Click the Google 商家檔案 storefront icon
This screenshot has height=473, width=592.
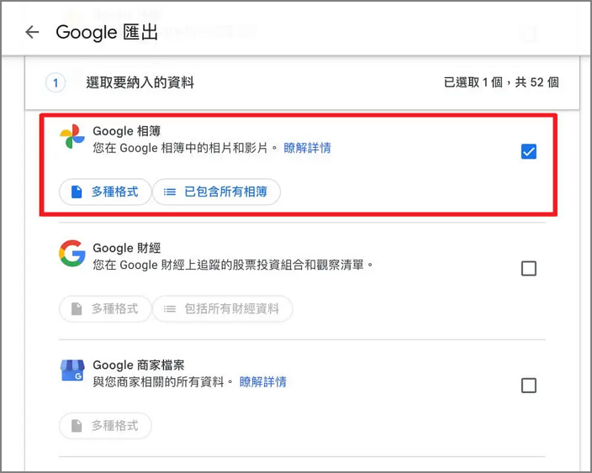point(71,371)
